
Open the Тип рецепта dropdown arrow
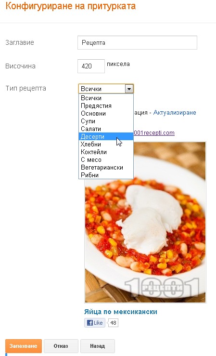coord(129,89)
